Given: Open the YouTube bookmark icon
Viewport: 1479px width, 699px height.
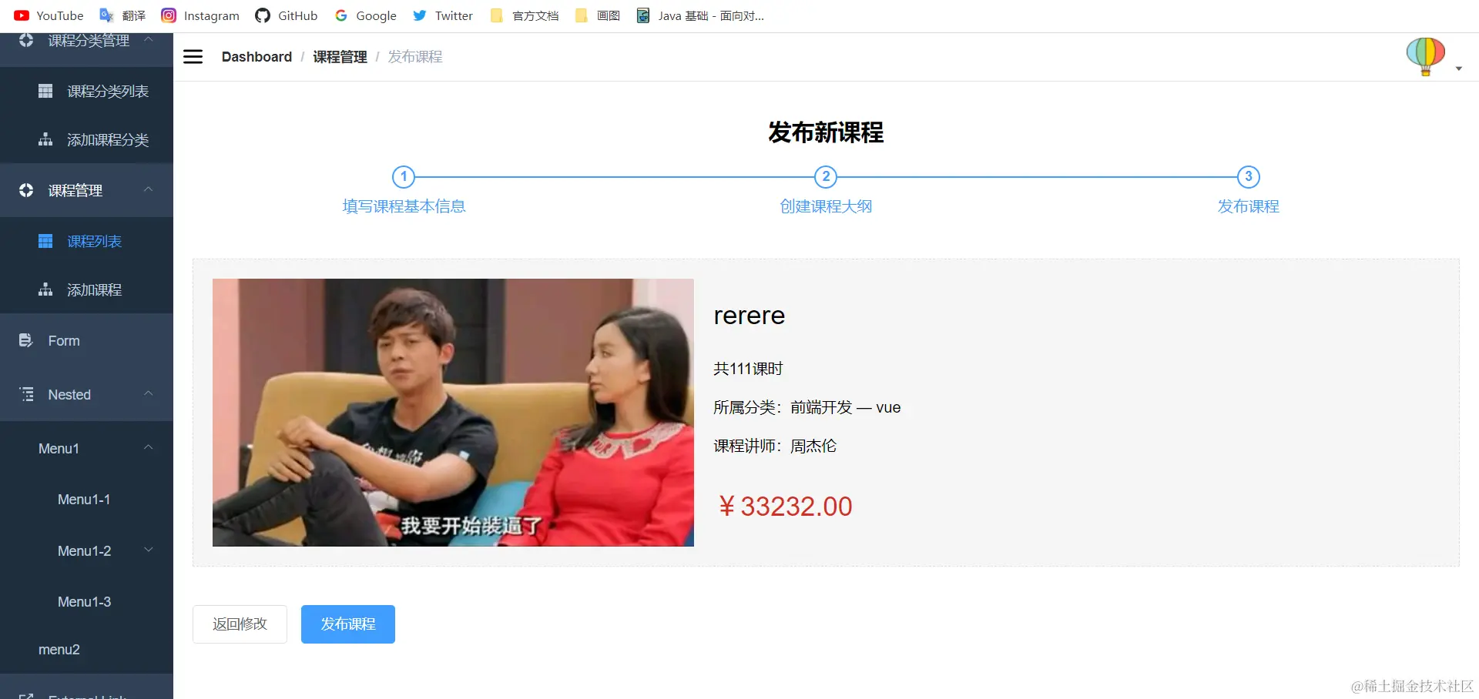Looking at the screenshot, I should (22, 15).
